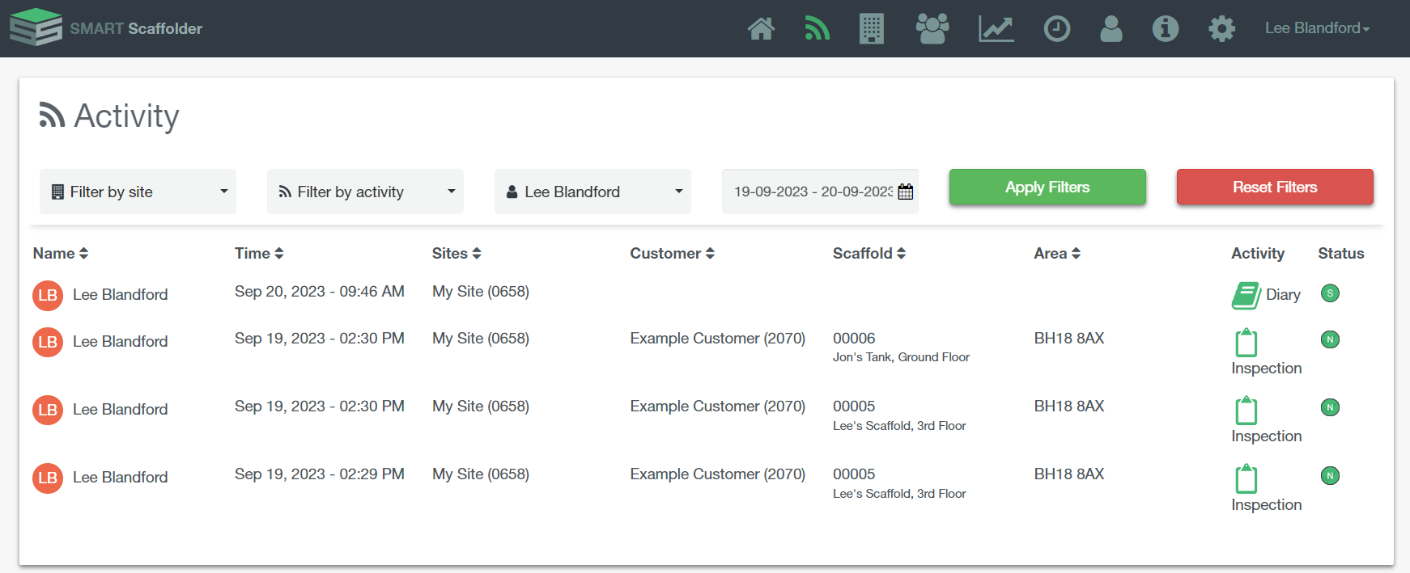The image size is (1410, 573).
Task: Click LB avatar for 00005 at 02:30 PM
Action: [x=48, y=410]
